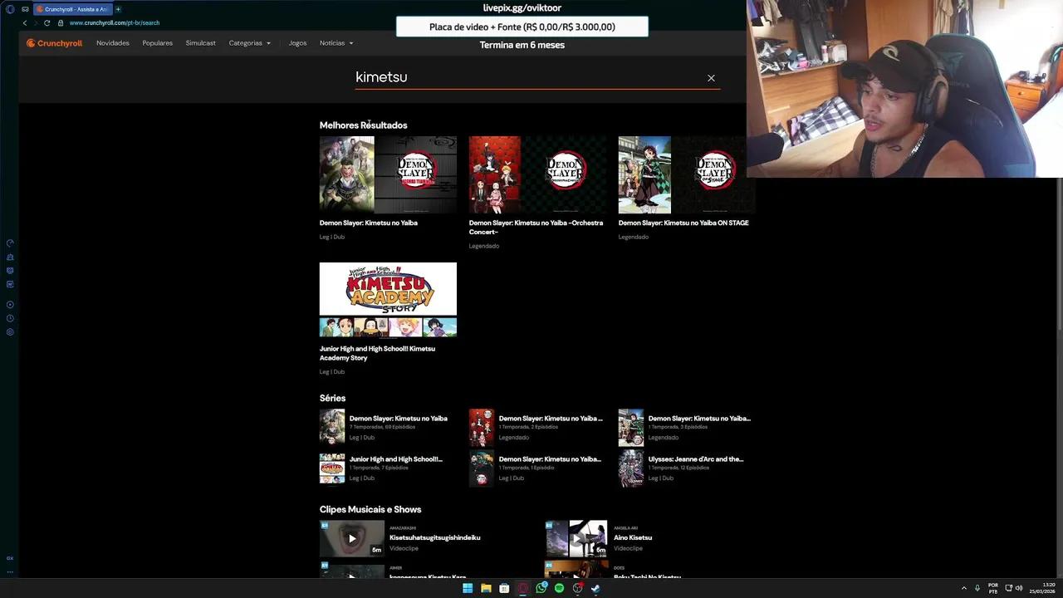Open the Opera sidebar player icon
Viewport: 1063px width, 598px height.
click(x=10, y=305)
